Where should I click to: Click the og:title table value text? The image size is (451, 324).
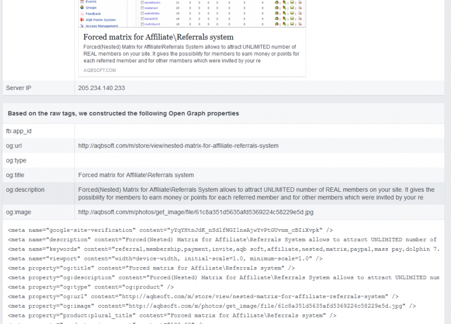pos(136,175)
